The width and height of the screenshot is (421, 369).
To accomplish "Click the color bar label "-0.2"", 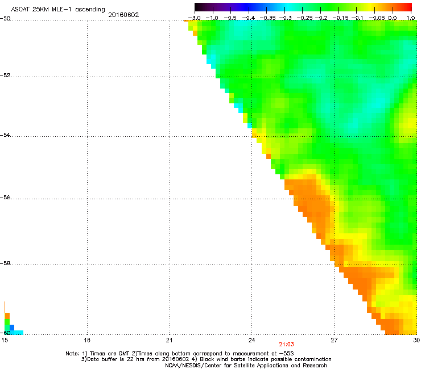I will [x=321, y=18].
